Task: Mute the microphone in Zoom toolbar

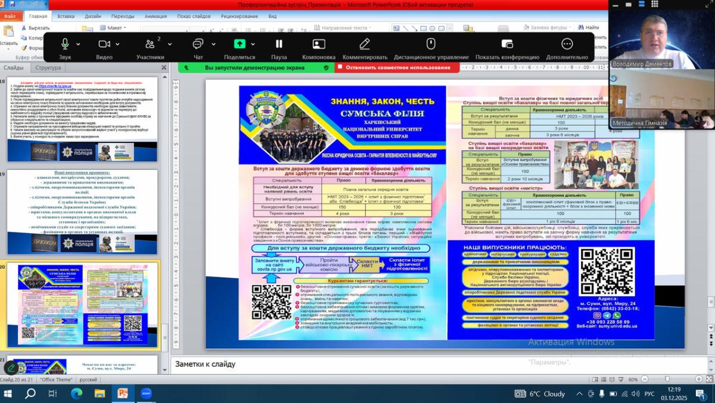Action: tap(64, 45)
